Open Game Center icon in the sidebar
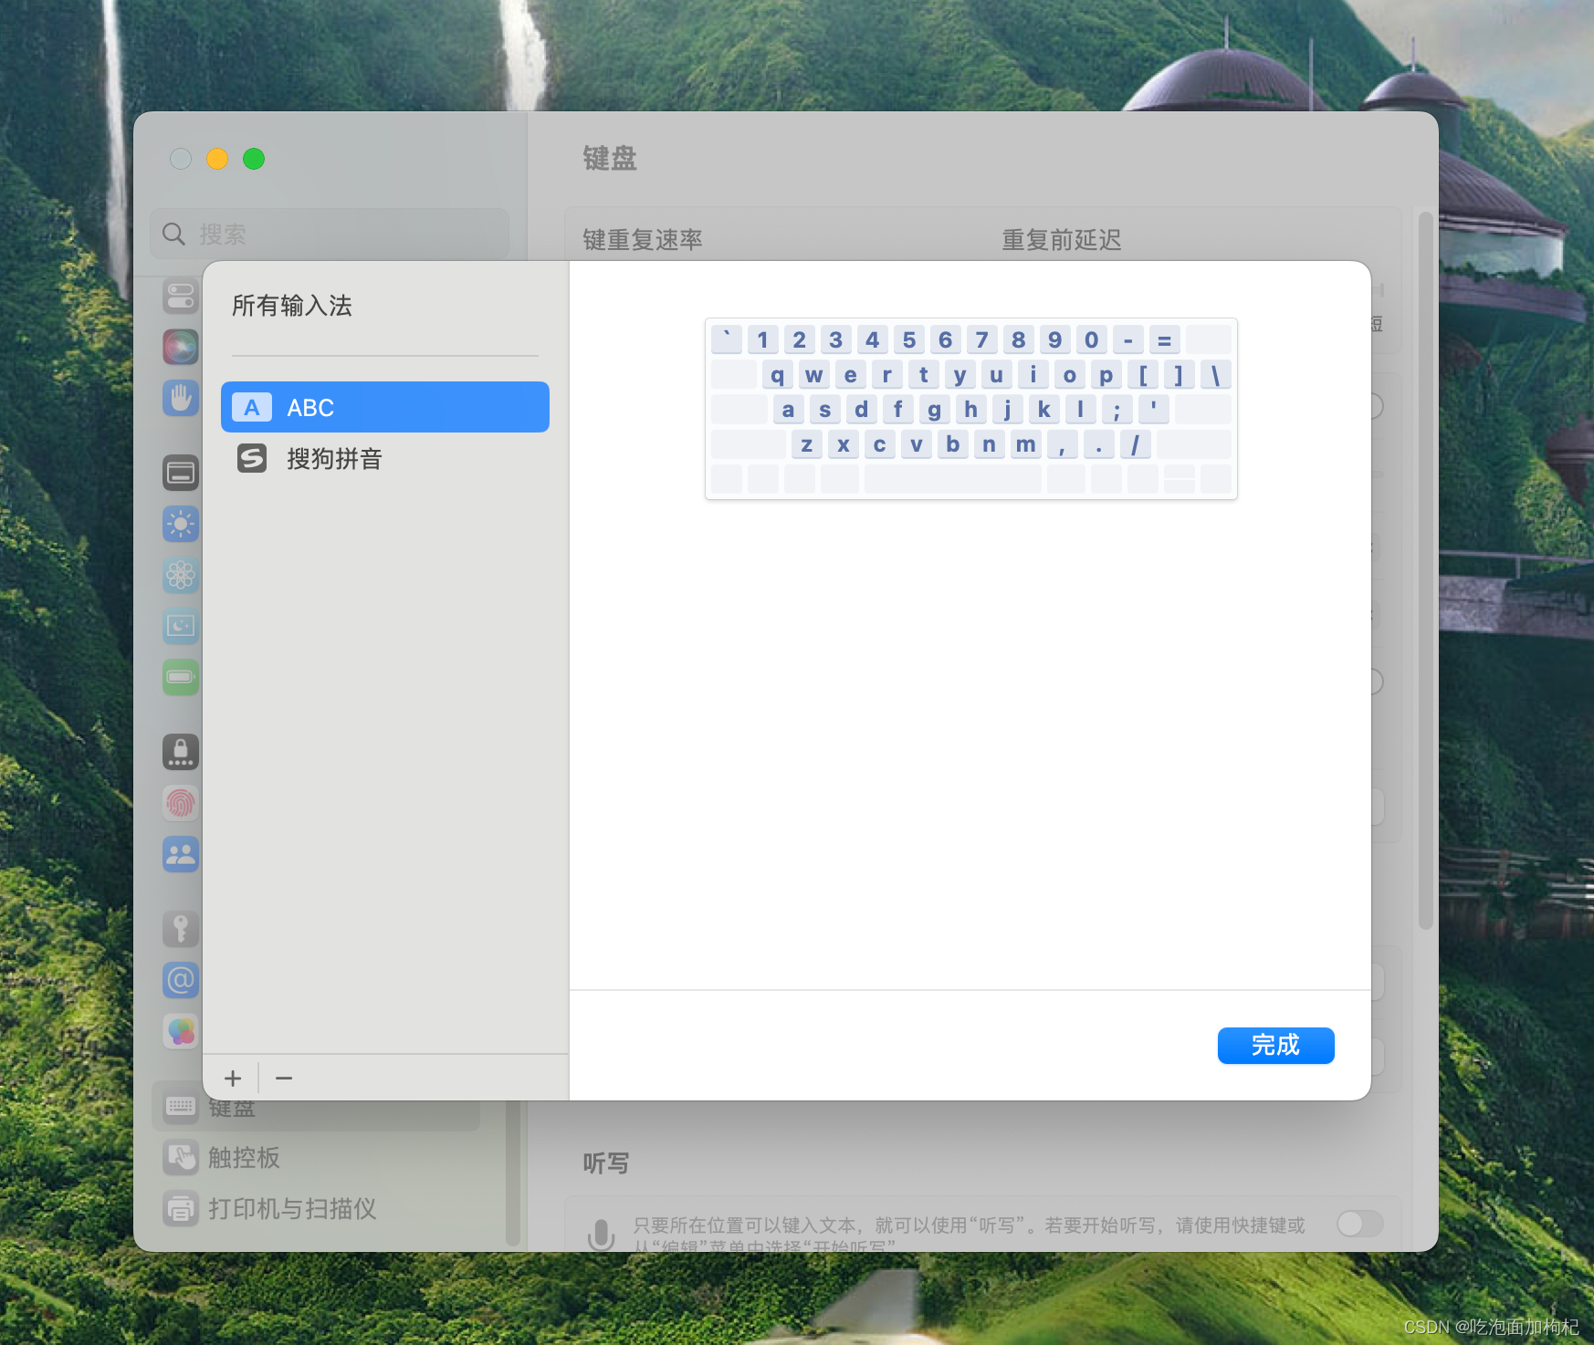 click(181, 1031)
